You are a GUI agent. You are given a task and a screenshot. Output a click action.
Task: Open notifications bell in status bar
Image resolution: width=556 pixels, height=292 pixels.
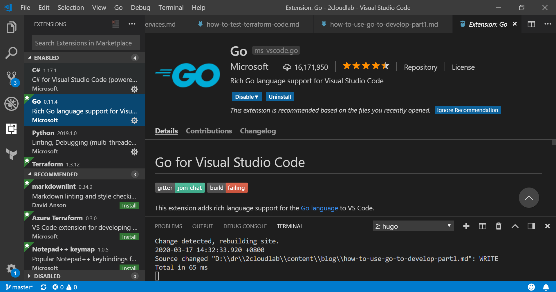pyautogui.click(x=546, y=287)
